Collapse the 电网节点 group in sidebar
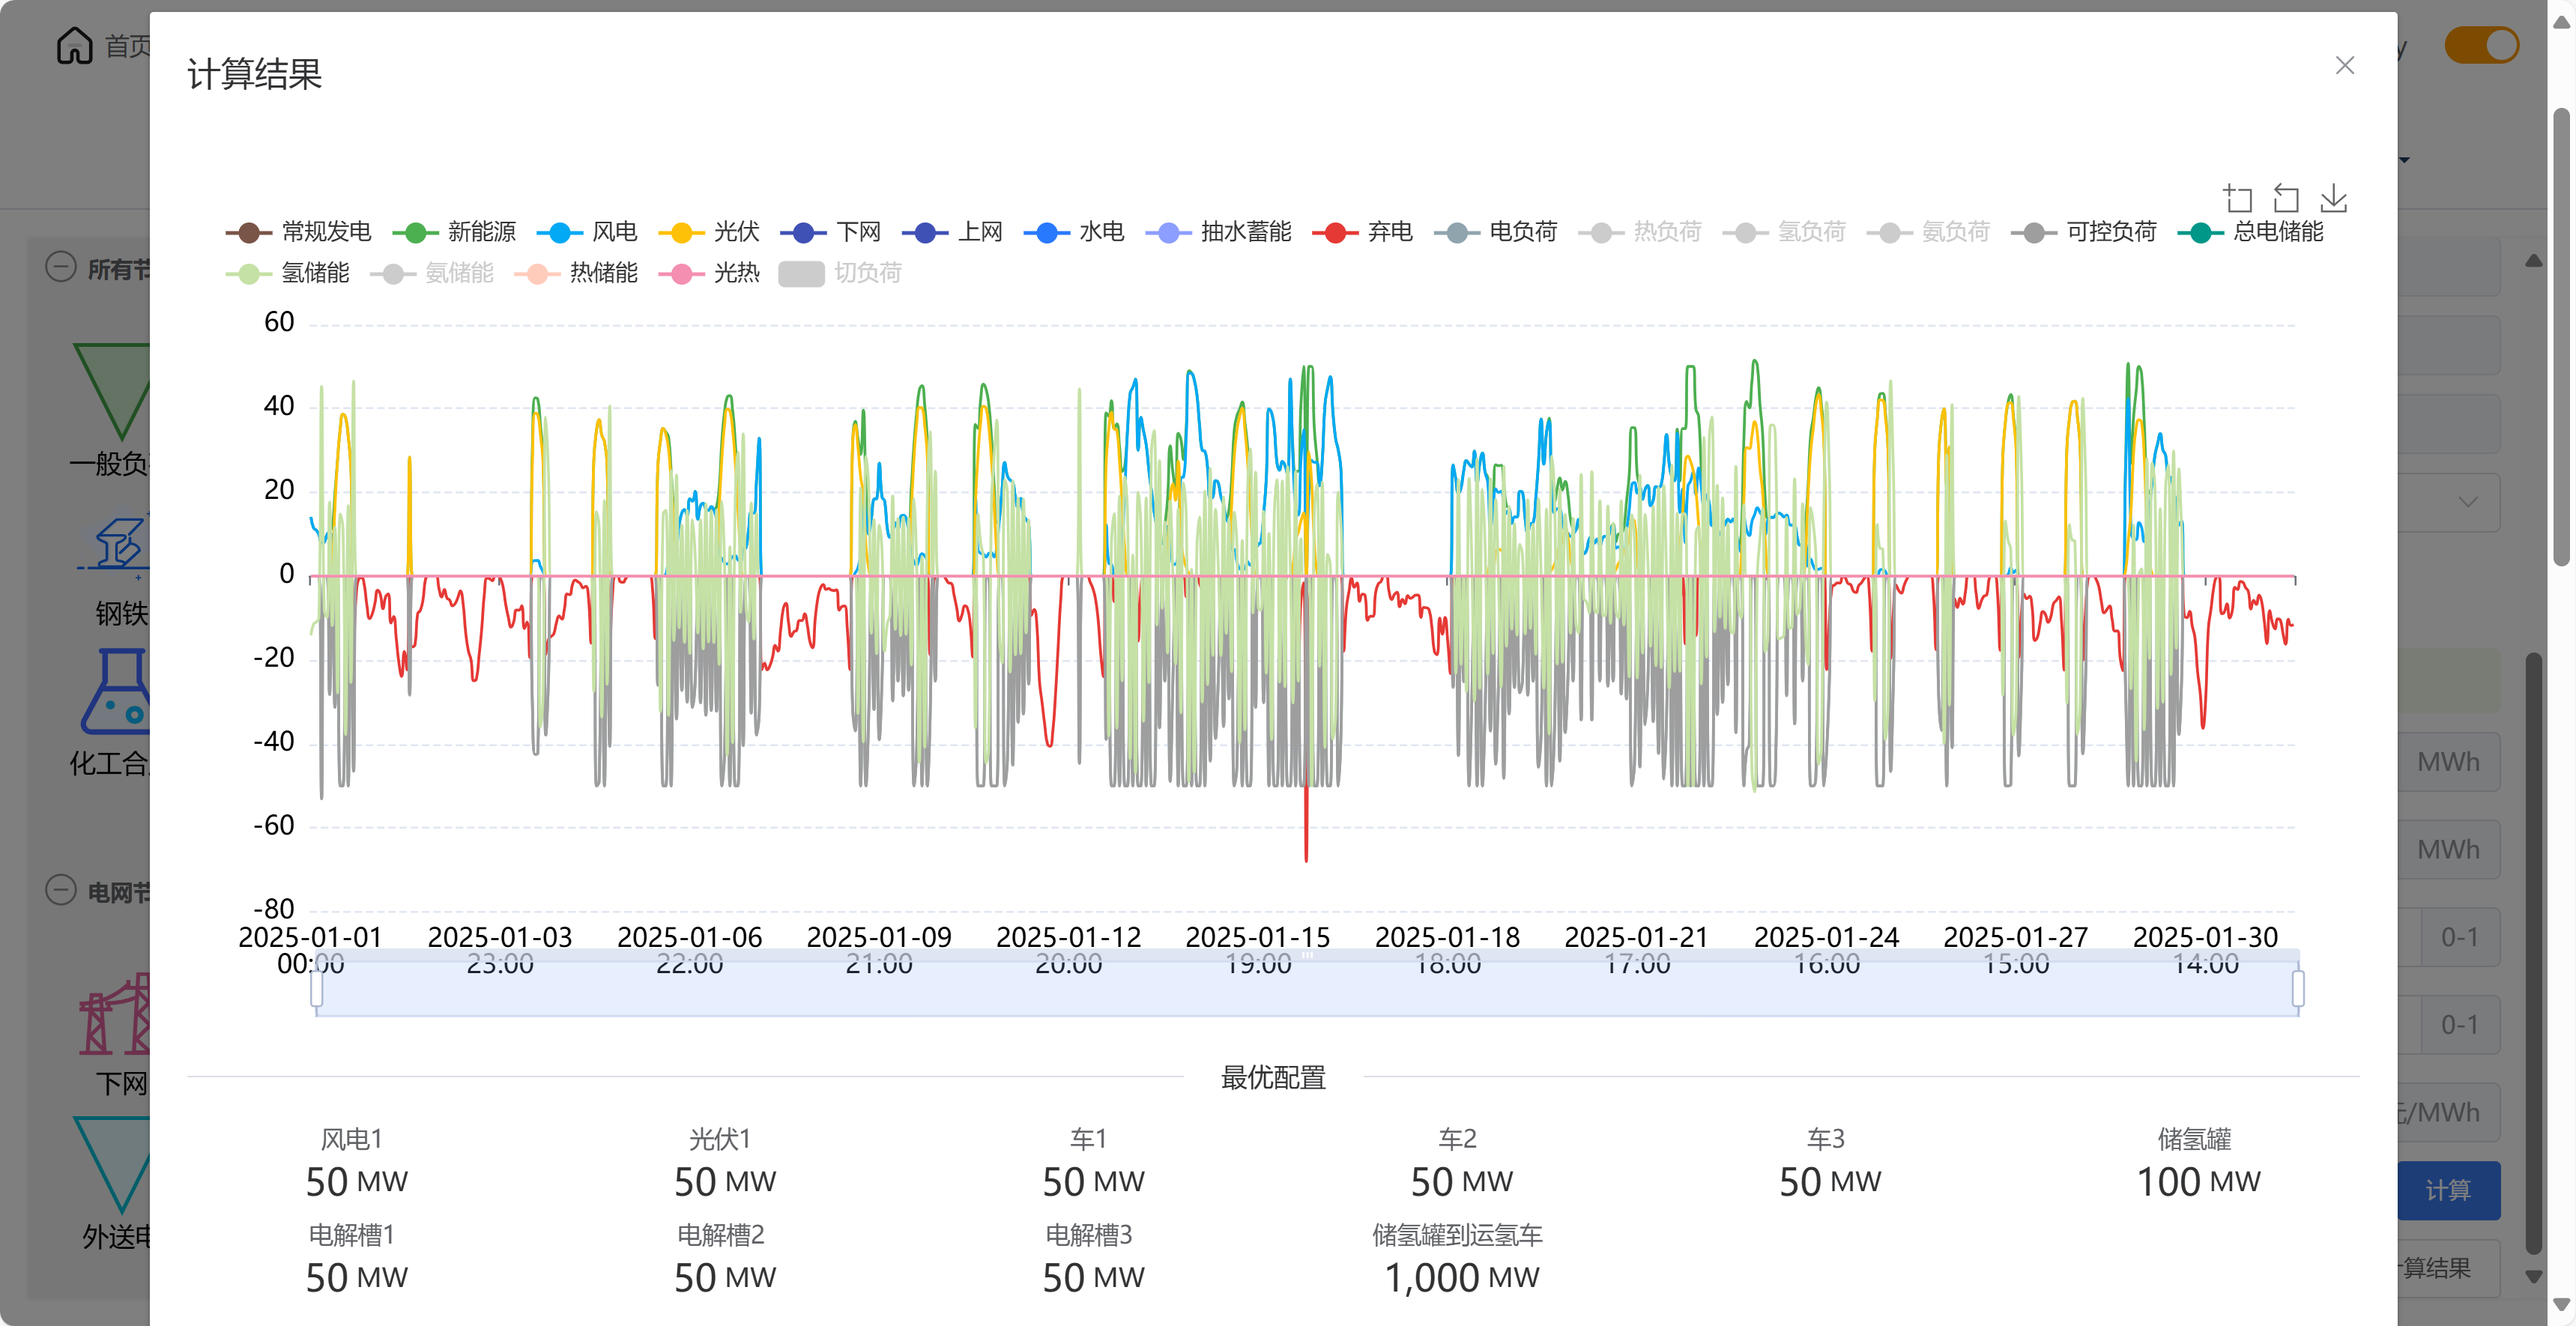The image size is (2576, 1326). (x=61, y=890)
